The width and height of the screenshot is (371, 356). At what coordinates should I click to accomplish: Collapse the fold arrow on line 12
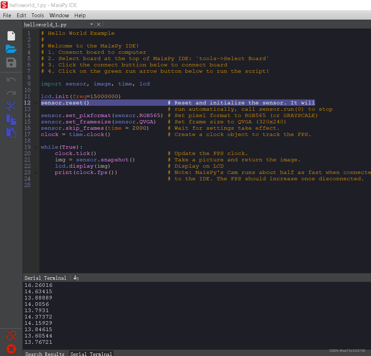pos(36,103)
